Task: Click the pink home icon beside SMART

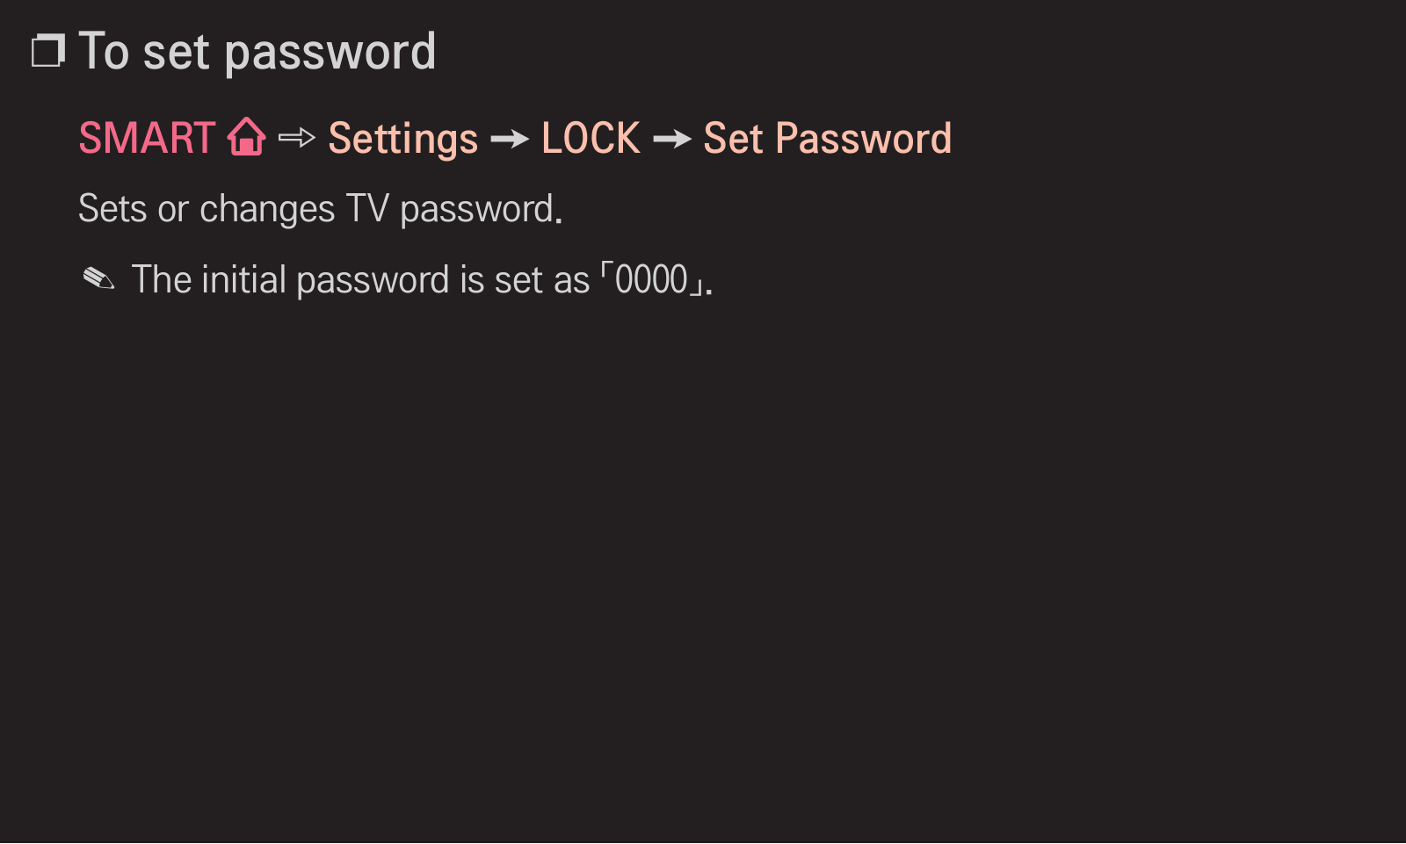Action: 246,137
